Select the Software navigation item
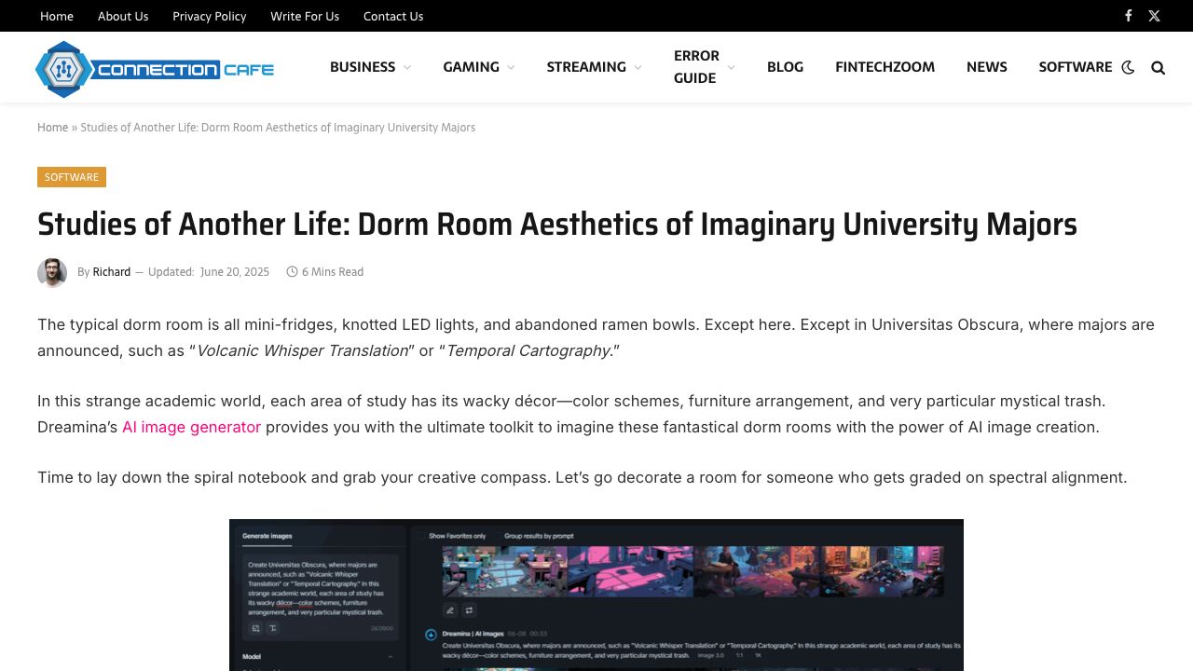 click(1075, 67)
